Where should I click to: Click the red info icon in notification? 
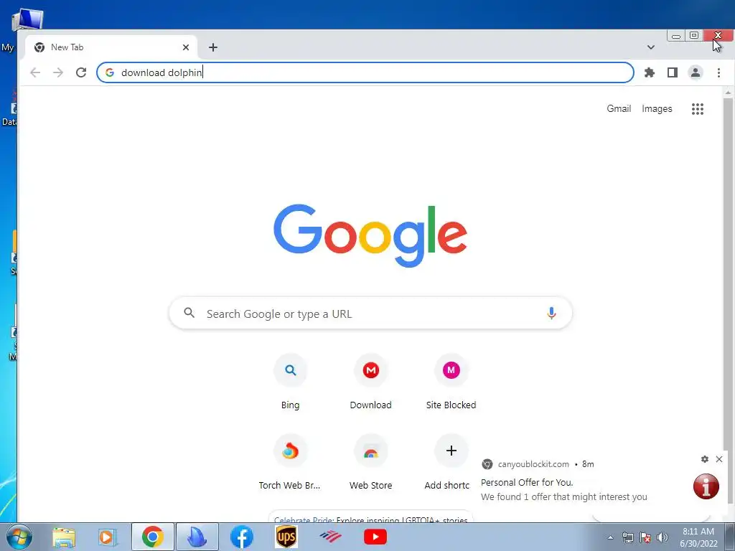coord(706,486)
